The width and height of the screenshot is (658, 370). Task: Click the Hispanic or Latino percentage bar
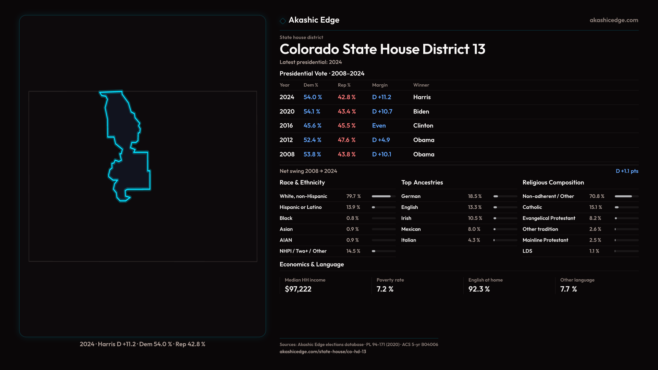tap(383, 207)
